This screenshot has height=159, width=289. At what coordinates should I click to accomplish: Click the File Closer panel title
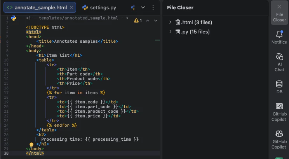pos(180,7)
